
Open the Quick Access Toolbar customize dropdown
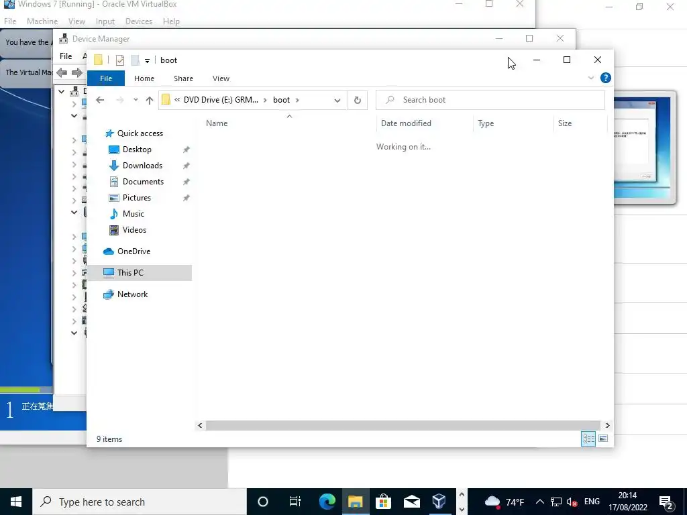(x=147, y=60)
